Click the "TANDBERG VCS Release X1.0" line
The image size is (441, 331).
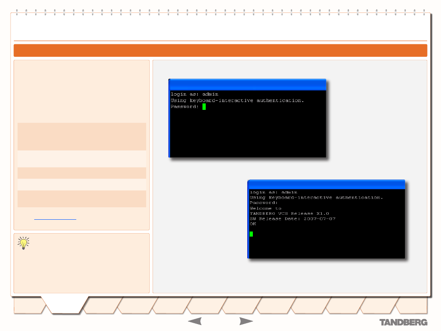[289, 214]
